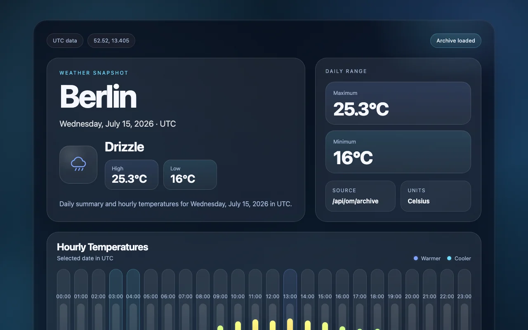Select the 22:00 hourly column

447,299
